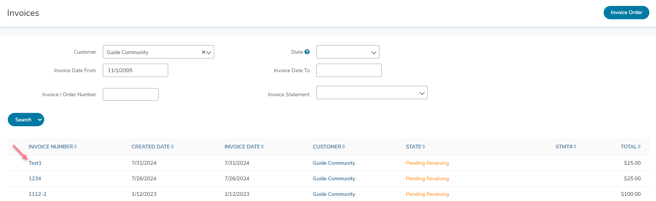Image resolution: width=656 pixels, height=201 pixels.
Task: Expand the Search button arrow options
Action: click(40, 120)
